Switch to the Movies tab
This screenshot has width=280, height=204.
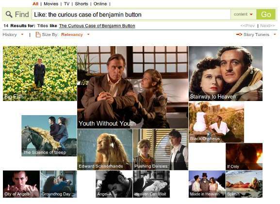tap(51, 4)
